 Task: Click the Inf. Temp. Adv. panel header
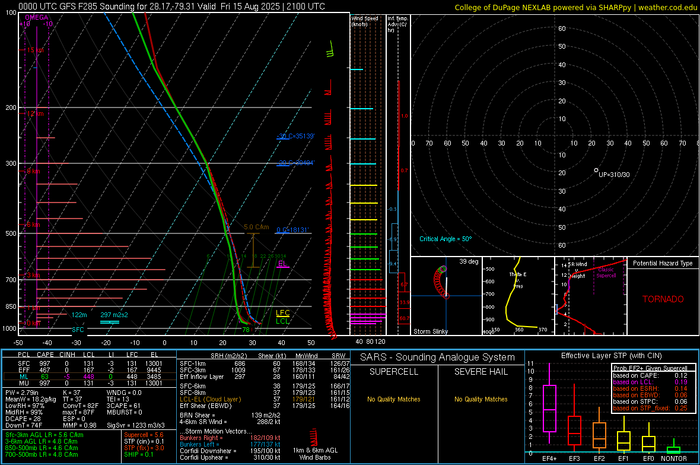pos(397,24)
